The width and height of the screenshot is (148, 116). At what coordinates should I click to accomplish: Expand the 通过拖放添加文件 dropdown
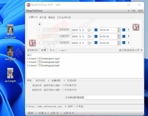142,50
